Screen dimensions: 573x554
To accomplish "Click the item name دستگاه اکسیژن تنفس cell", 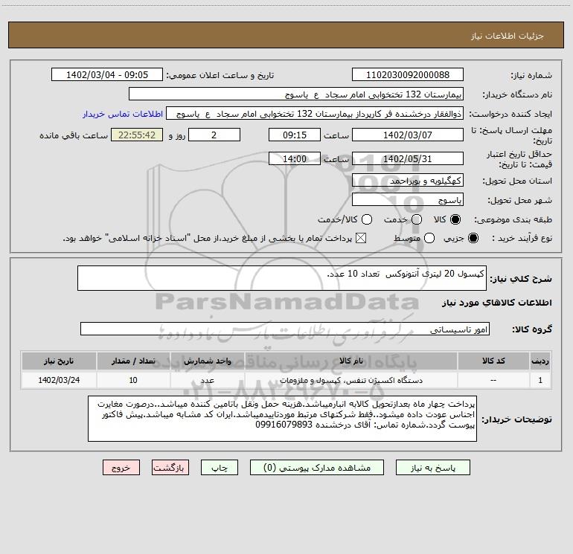I will (350, 380).
